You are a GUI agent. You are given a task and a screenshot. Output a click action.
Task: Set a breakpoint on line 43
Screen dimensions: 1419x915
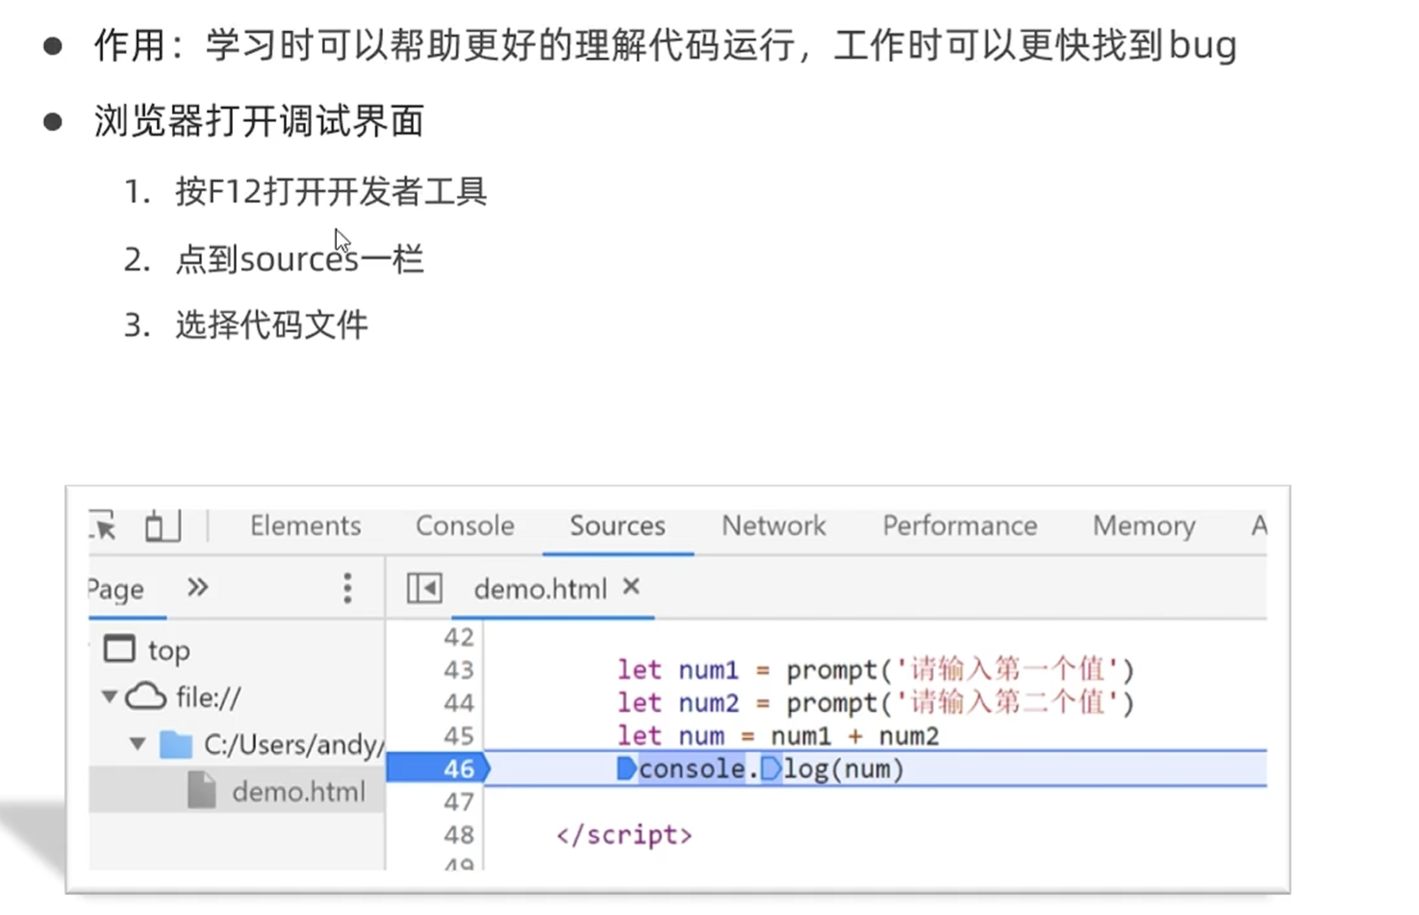pos(459,670)
